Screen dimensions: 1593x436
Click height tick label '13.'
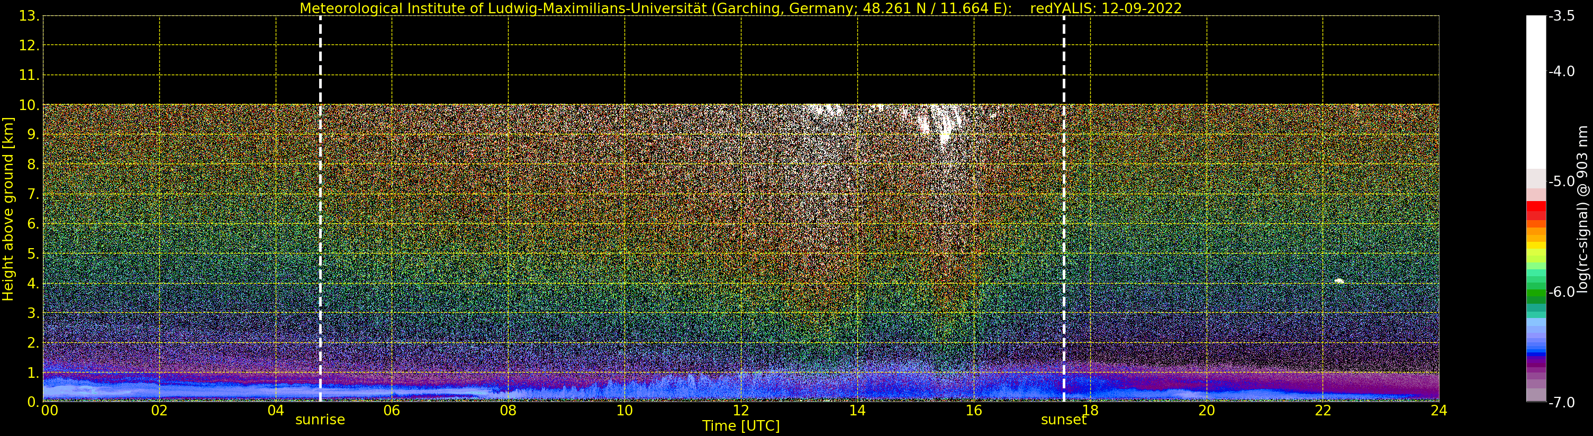point(29,16)
